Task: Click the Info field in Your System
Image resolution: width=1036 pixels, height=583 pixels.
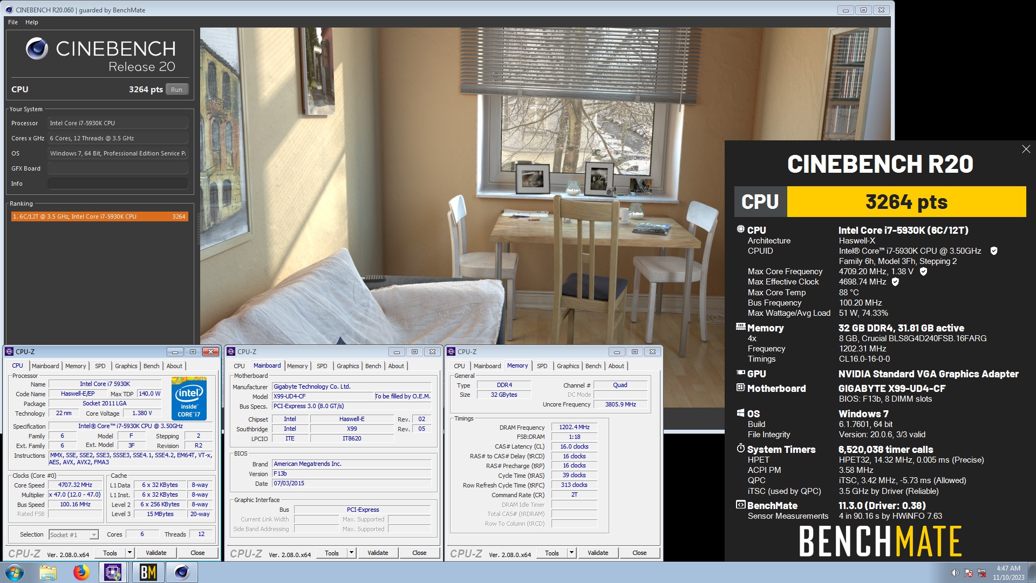Action: 118,184
